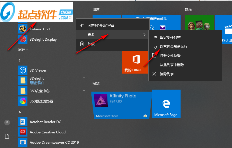This screenshot has height=148, width=232.
Task: Click the Adobe Creative Cloud icon
Action: (x=23, y=132)
